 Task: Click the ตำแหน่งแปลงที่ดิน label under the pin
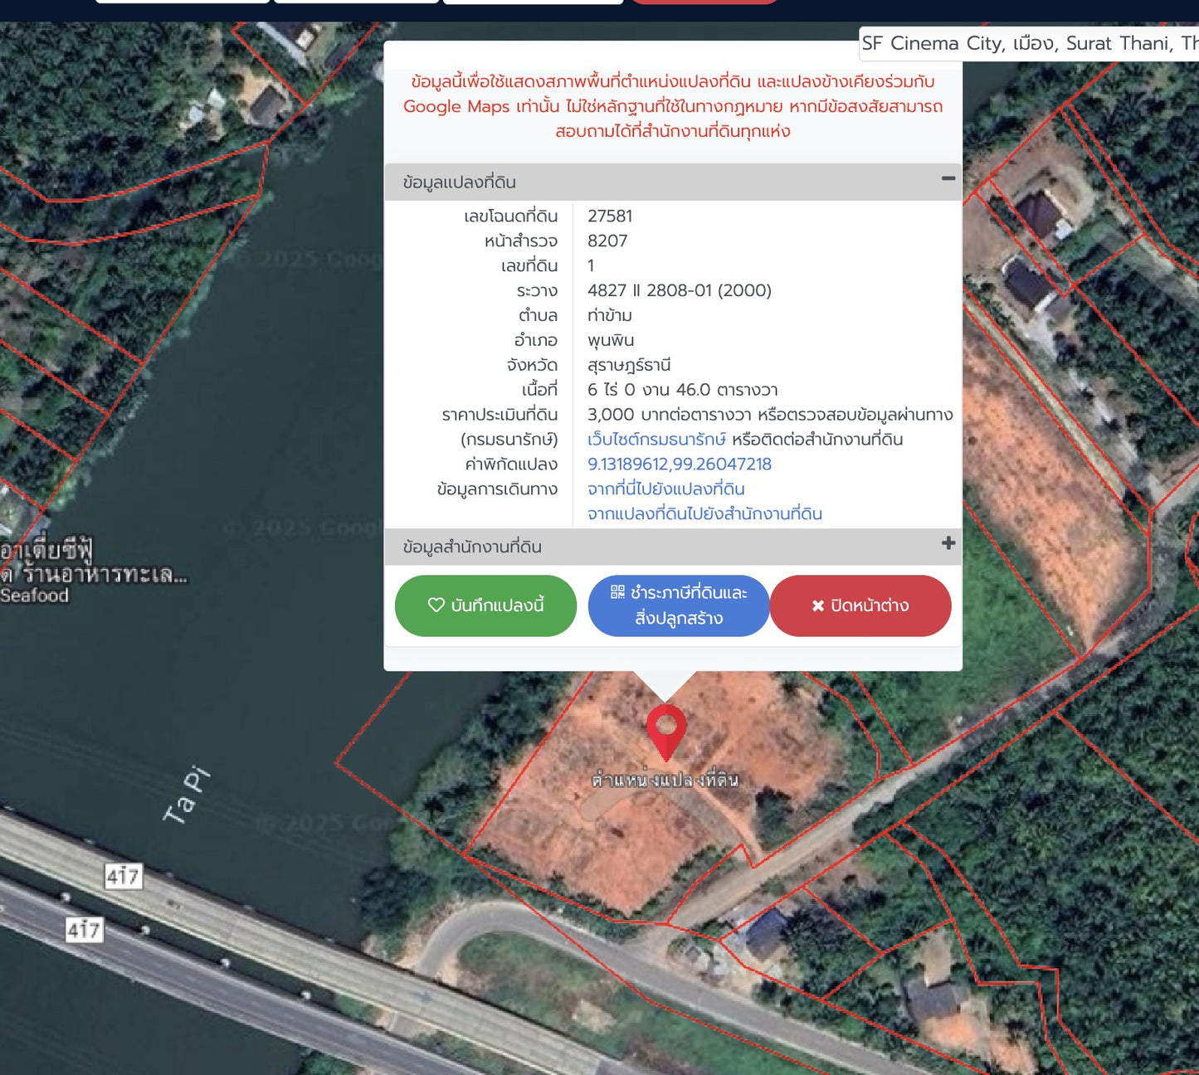pyautogui.click(x=665, y=781)
